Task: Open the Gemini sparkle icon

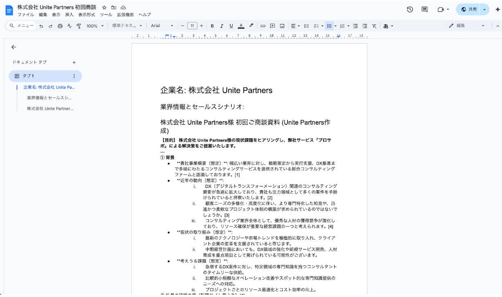Action: click(x=497, y=9)
